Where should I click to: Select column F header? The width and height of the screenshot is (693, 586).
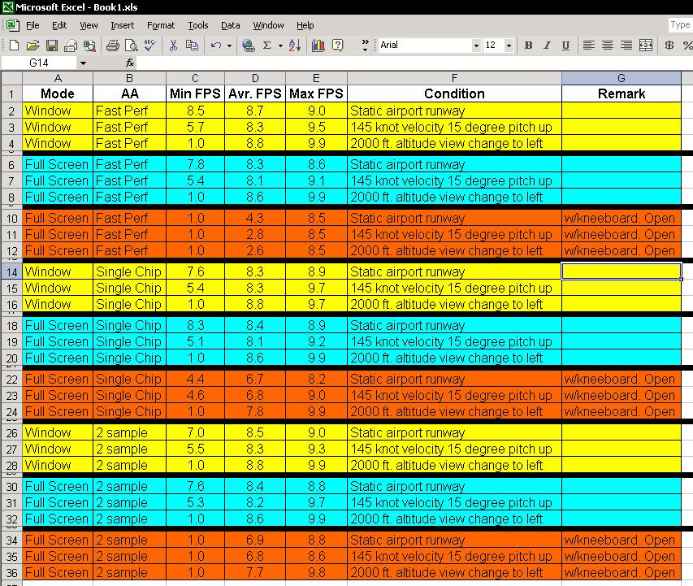click(x=454, y=78)
